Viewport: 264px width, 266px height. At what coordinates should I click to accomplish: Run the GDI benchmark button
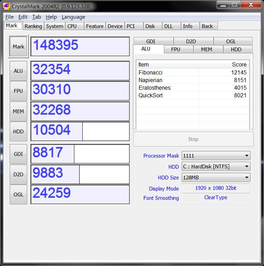[x=18, y=154]
